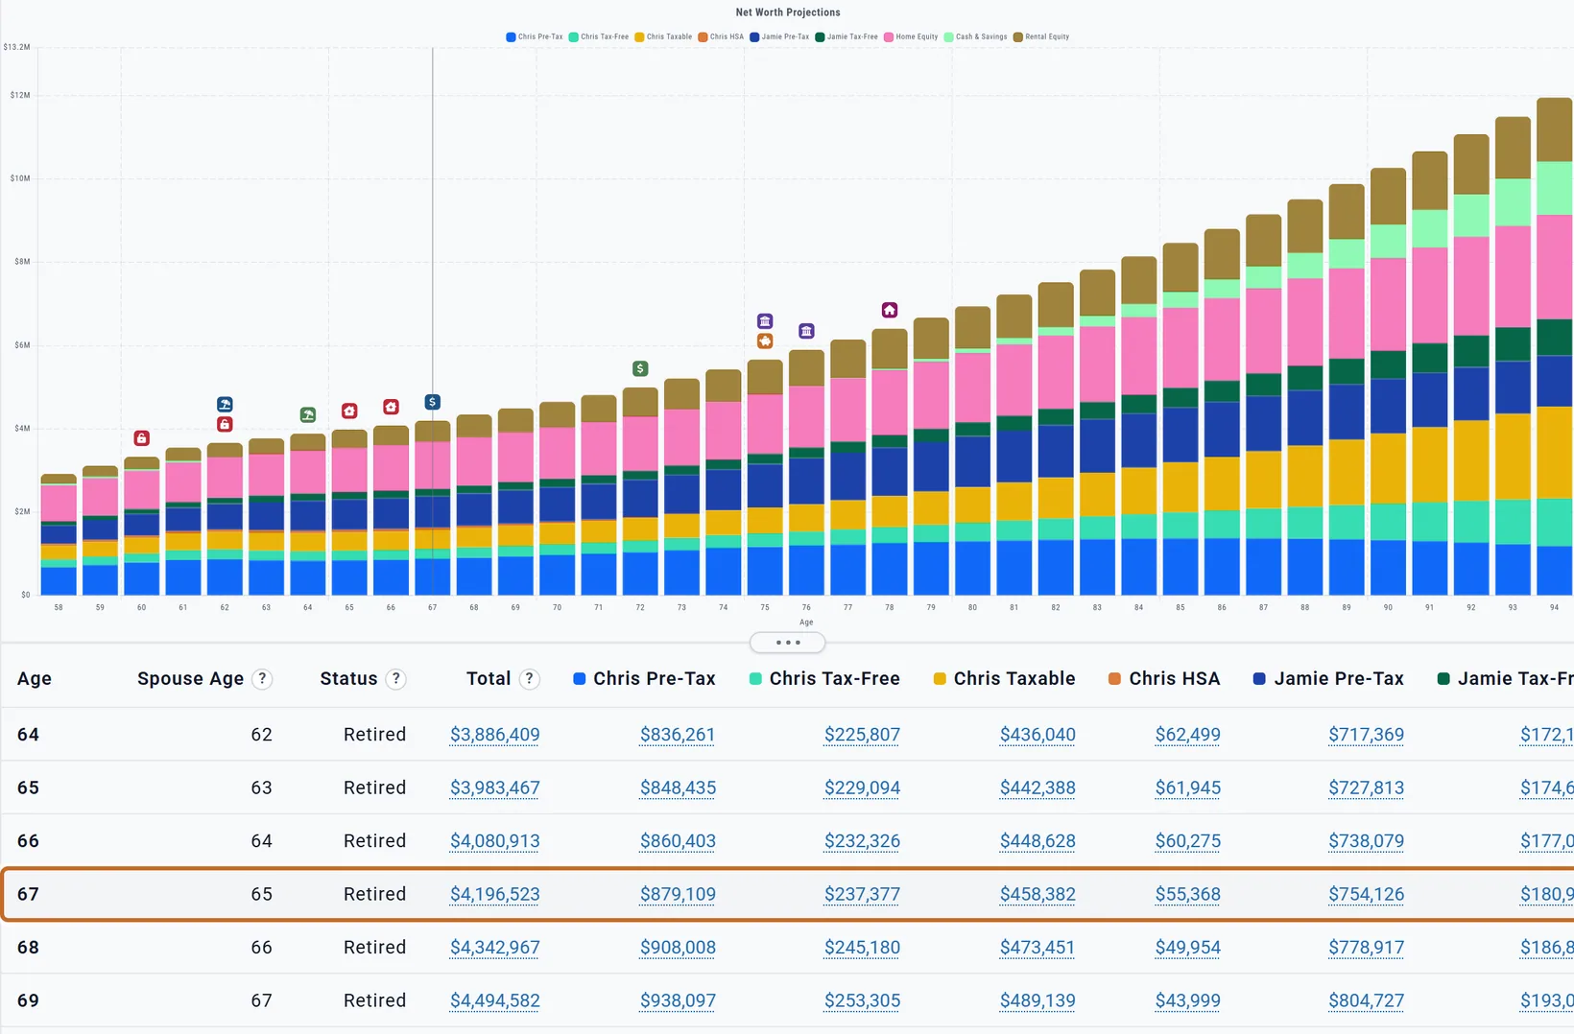
Task: Click the Chris Taxable yellow swatch in table header
Action: (x=940, y=679)
